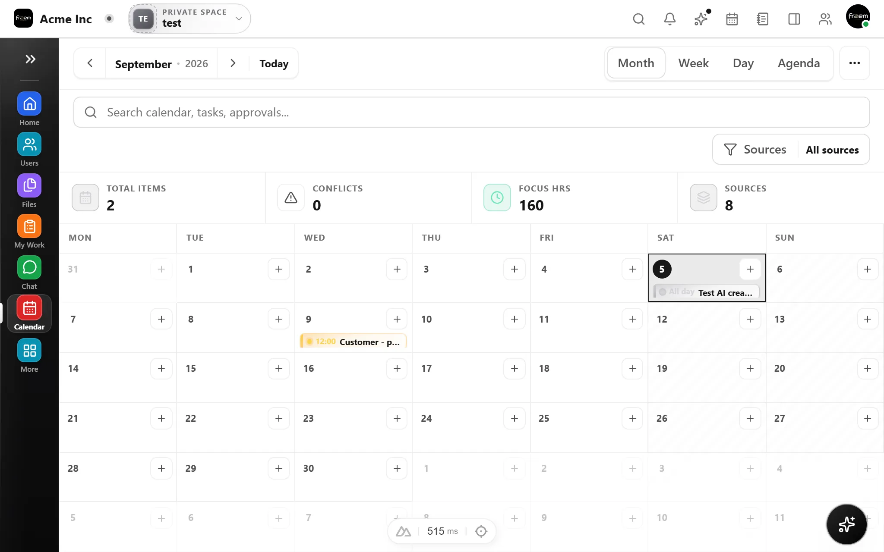This screenshot has width=884, height=552.
Task: Add an event on September 16
Action: (397, 368)
